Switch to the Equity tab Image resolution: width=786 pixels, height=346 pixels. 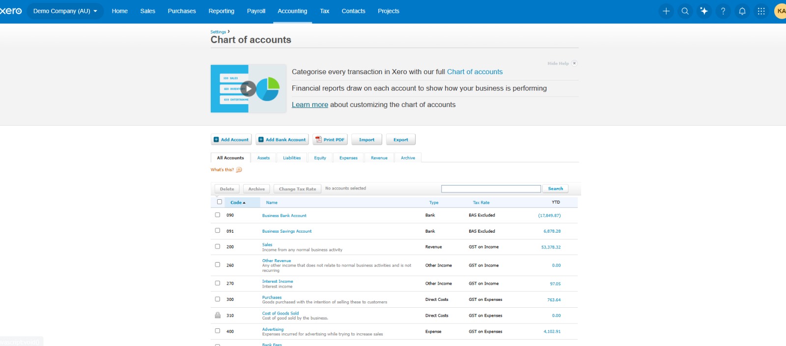pos(320,158)
